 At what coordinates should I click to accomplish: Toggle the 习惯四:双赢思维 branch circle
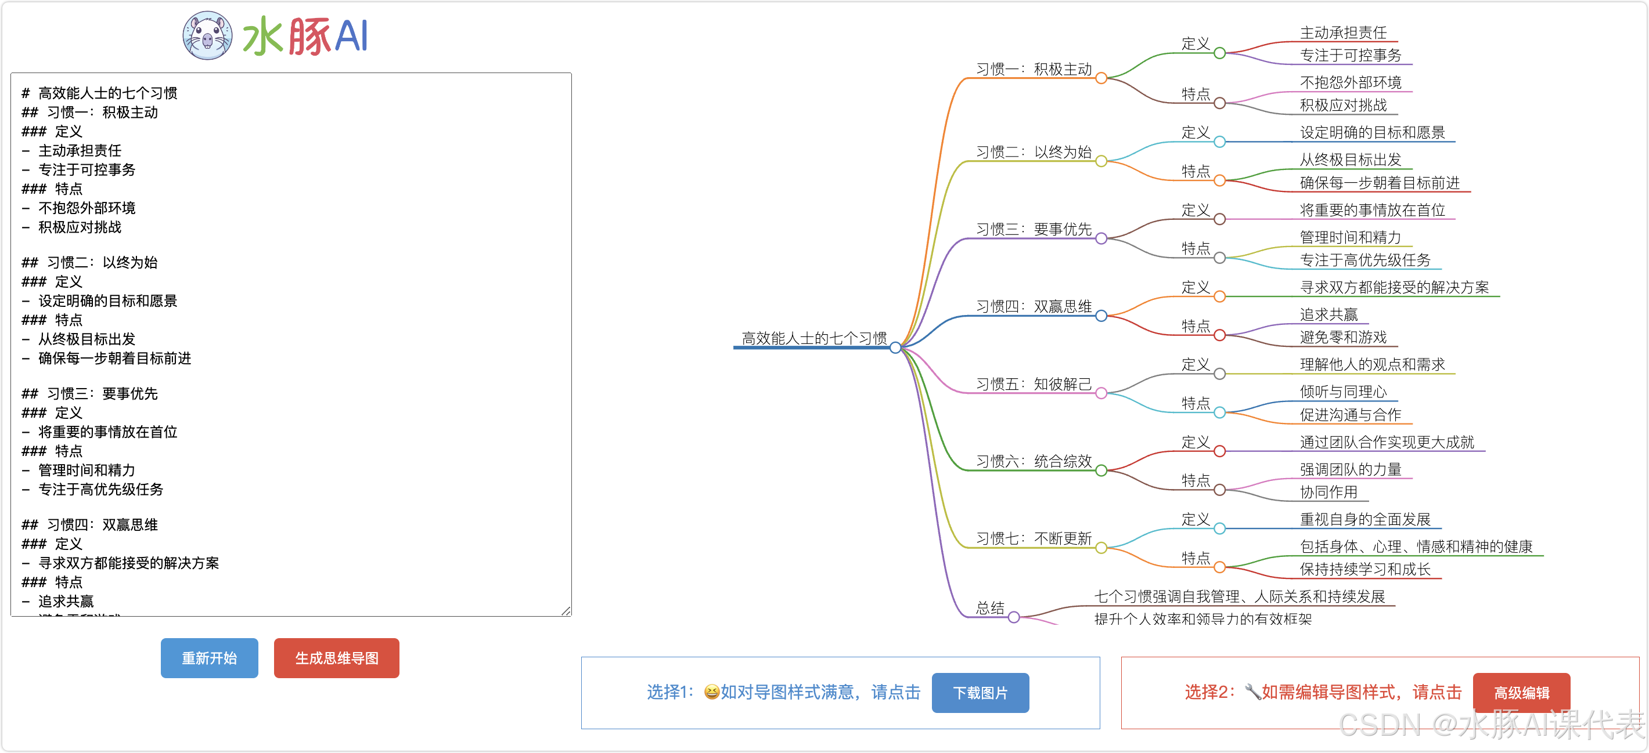click(1101, 316)
